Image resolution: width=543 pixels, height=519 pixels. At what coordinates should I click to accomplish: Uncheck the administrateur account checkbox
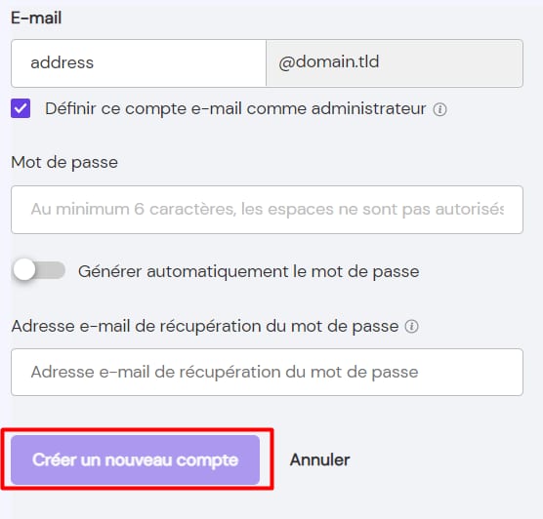(21, 108)
